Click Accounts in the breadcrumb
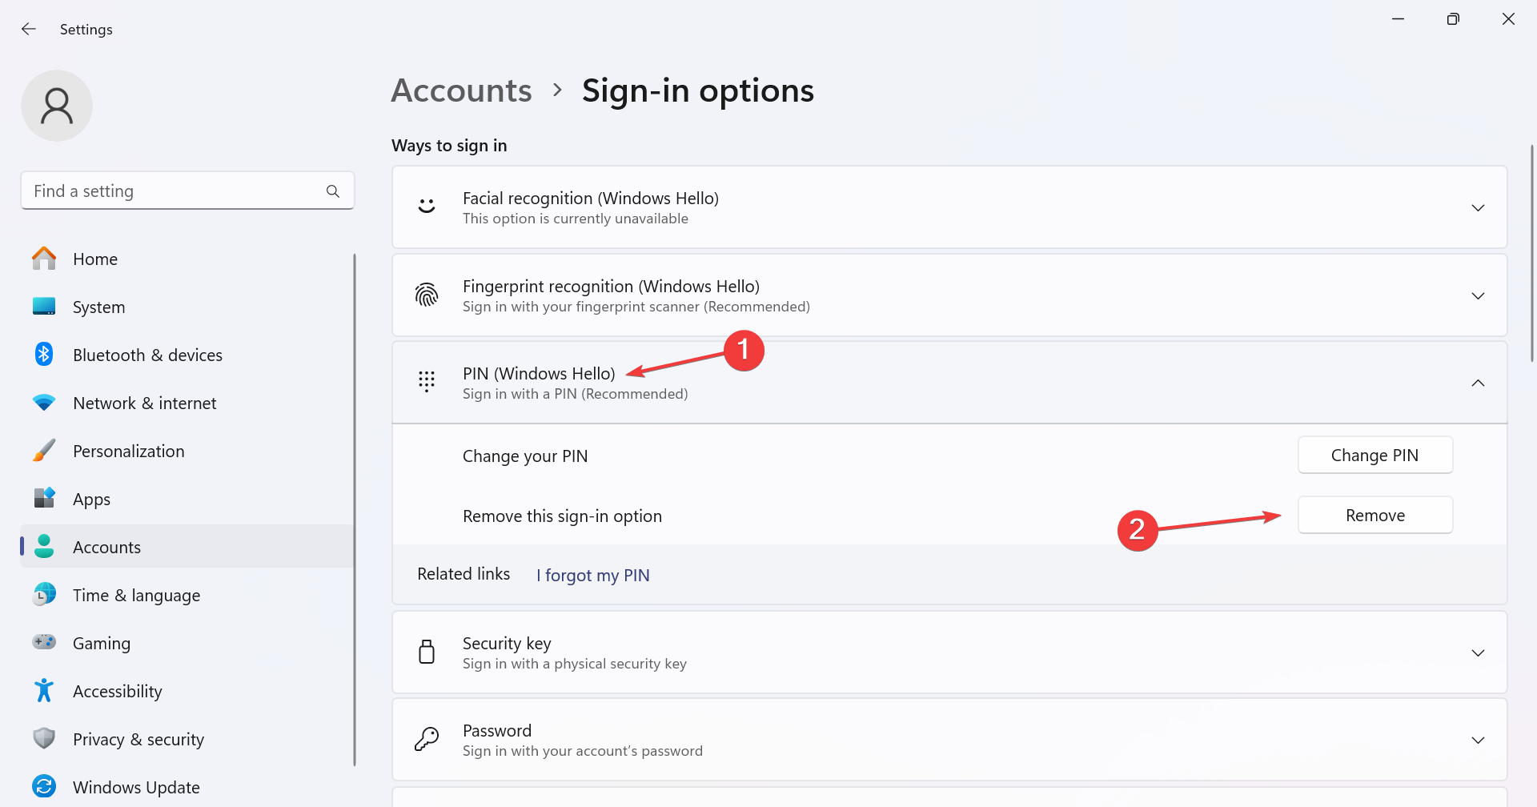 (x=461, y=90)
